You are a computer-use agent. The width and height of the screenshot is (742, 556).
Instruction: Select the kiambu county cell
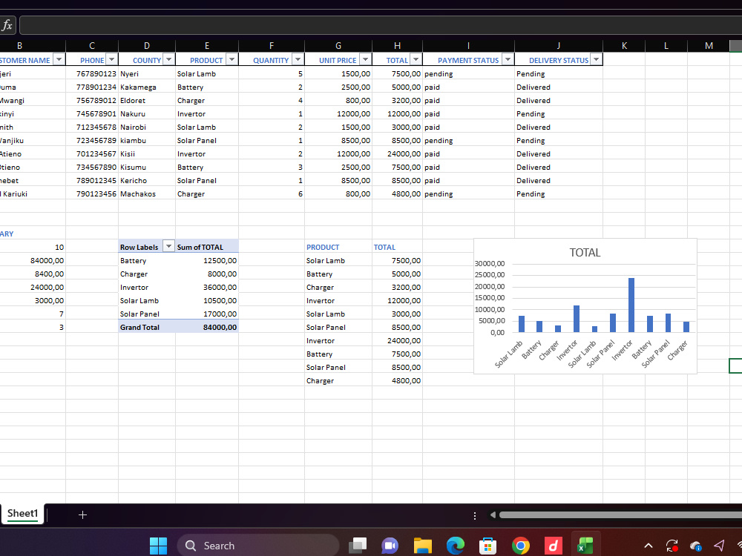[147, 140]
